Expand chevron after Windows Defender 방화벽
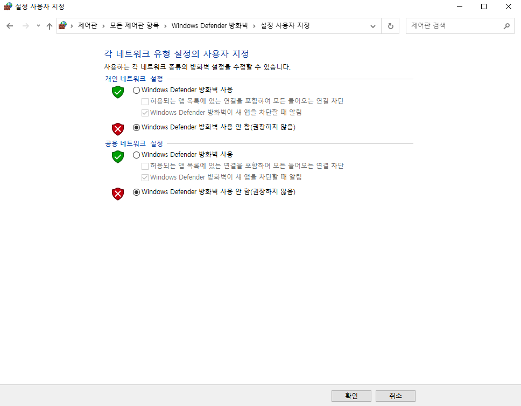The height and width of the screenshot is (406, 521). coord(254,26)
